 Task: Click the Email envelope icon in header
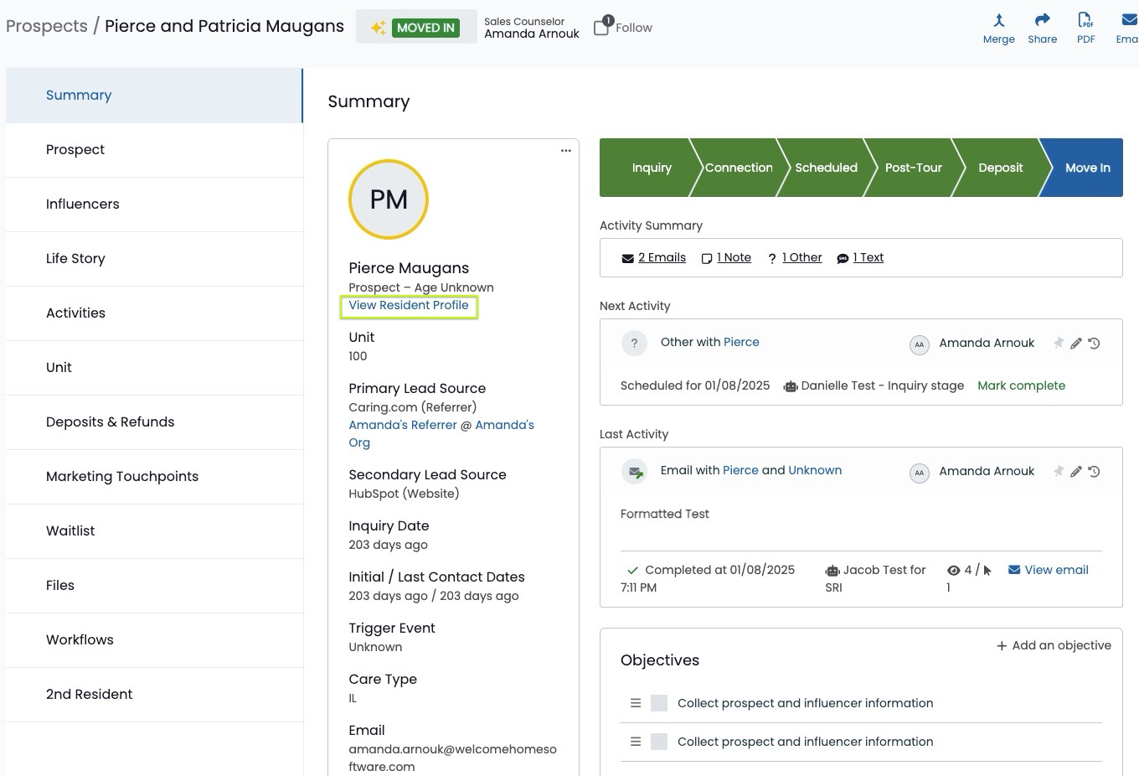[x=1129, y=20]
